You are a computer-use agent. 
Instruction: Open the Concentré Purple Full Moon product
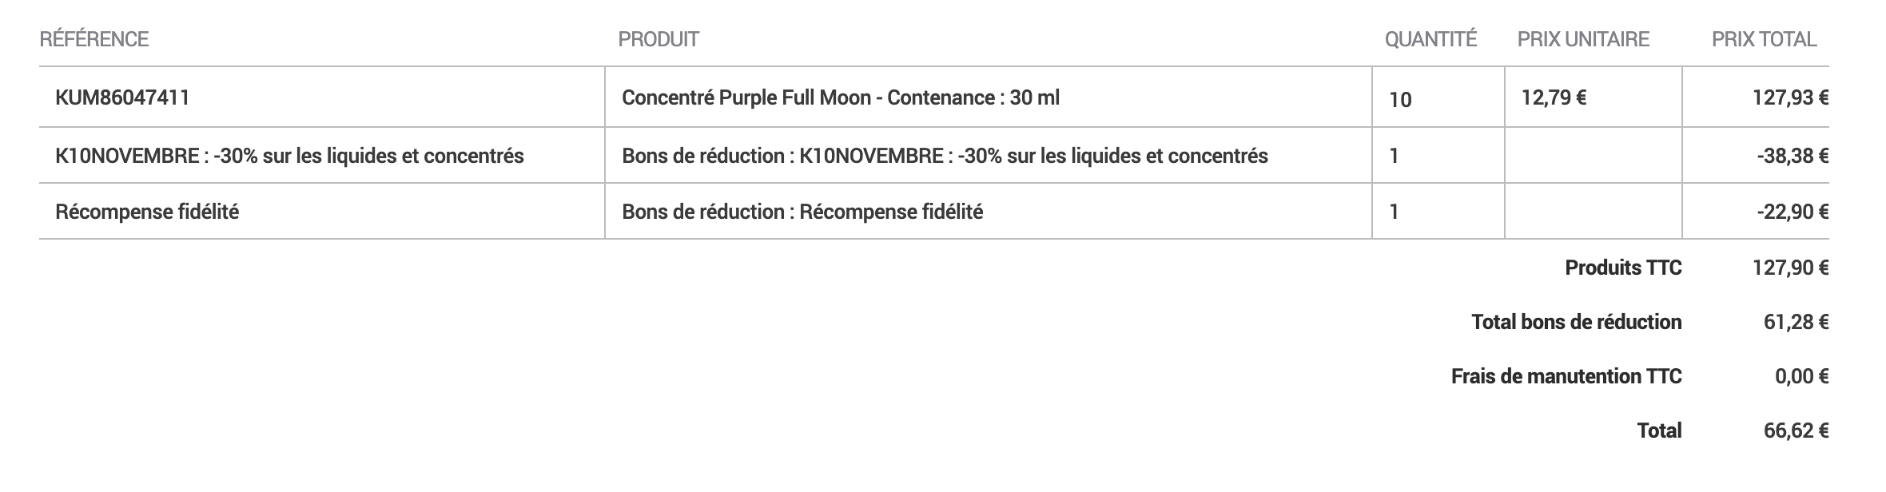(841, 97)
